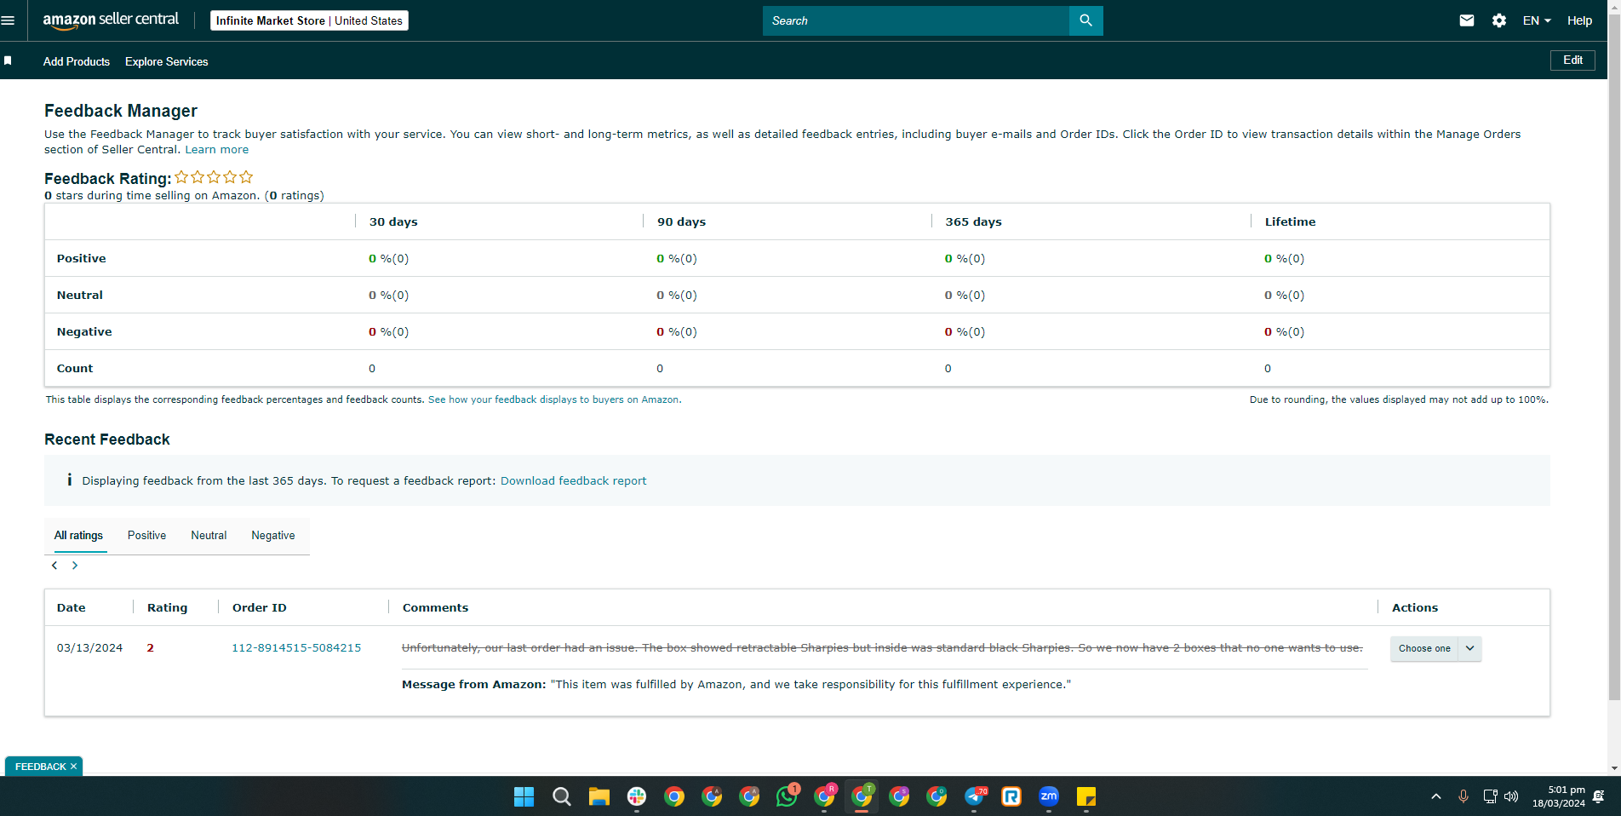Click the info icon in Recent Feedback banner
1621x816 pixels.
click(x=69, y=480)
